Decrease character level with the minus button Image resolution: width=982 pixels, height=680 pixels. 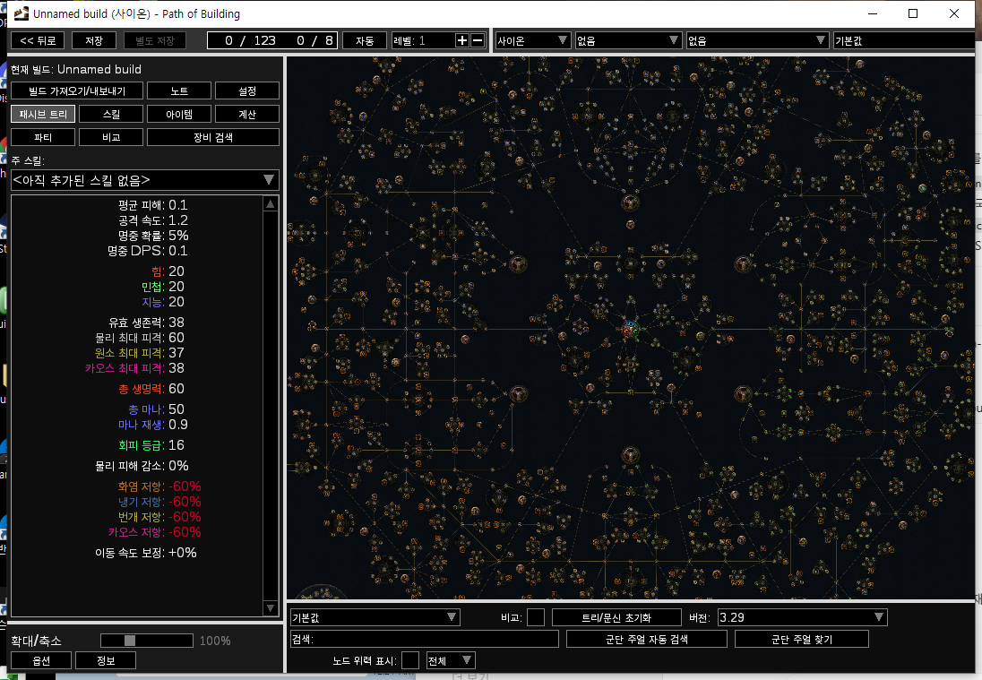478,40
